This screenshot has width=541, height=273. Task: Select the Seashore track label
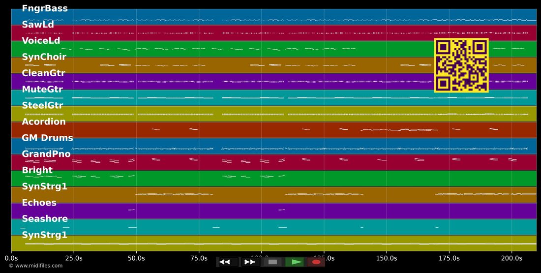click(x=45, y=219)
